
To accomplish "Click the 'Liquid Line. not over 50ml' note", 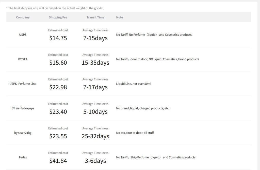I will pyautogui.click(x=134, y=84).
